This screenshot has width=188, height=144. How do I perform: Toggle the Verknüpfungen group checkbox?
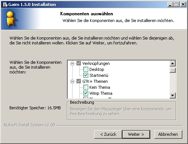pos(78,63)
